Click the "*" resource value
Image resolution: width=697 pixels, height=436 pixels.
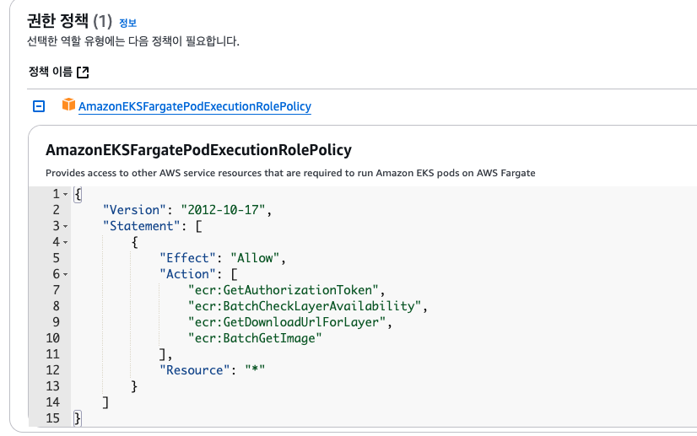[x=255, y=370]
